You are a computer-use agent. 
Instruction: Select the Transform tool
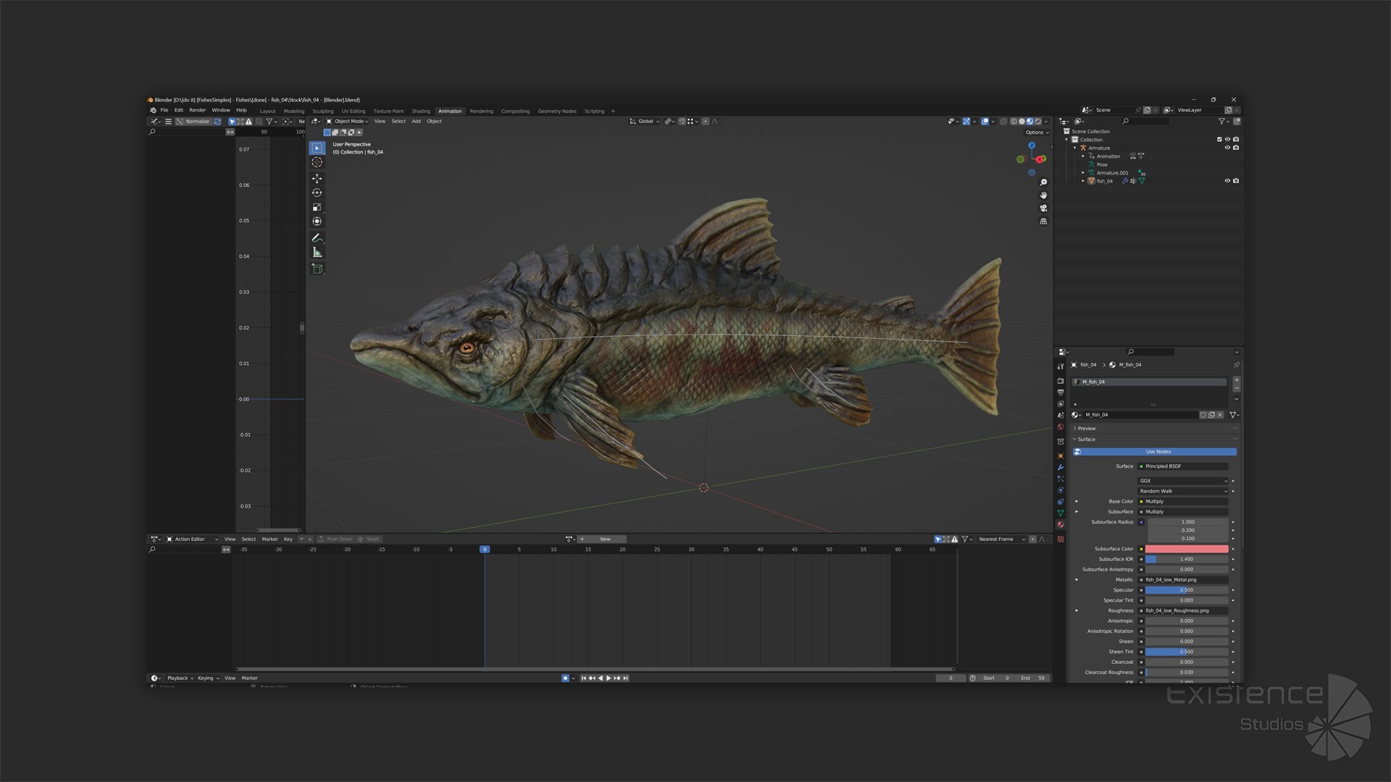[x=317, y=222]
